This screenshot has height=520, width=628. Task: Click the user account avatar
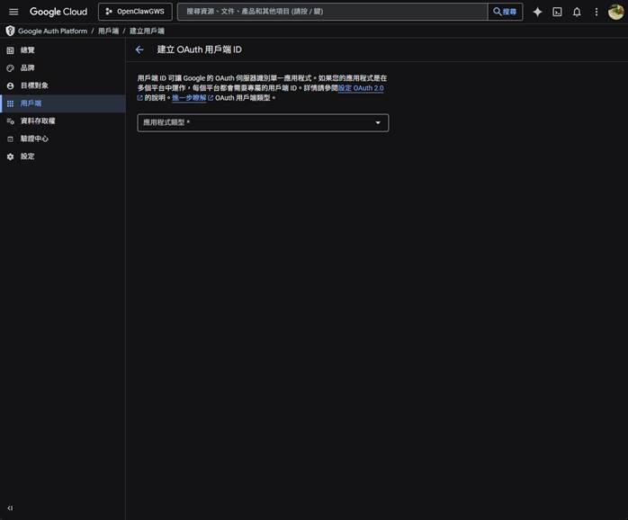(x=615, y=12)
